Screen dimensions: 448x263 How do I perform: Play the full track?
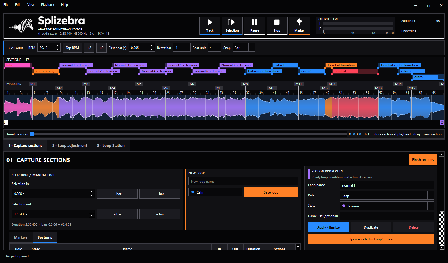click(x=210, y=25)
